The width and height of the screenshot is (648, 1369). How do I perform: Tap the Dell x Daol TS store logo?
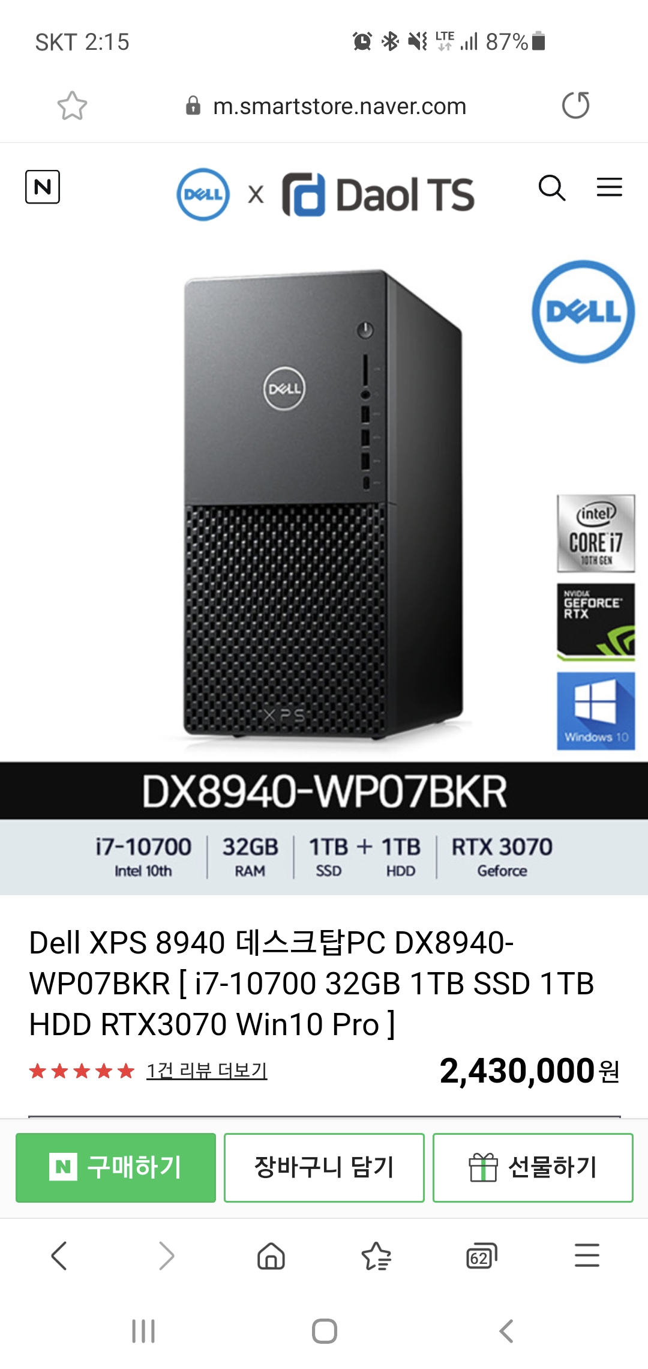point(325,195)
